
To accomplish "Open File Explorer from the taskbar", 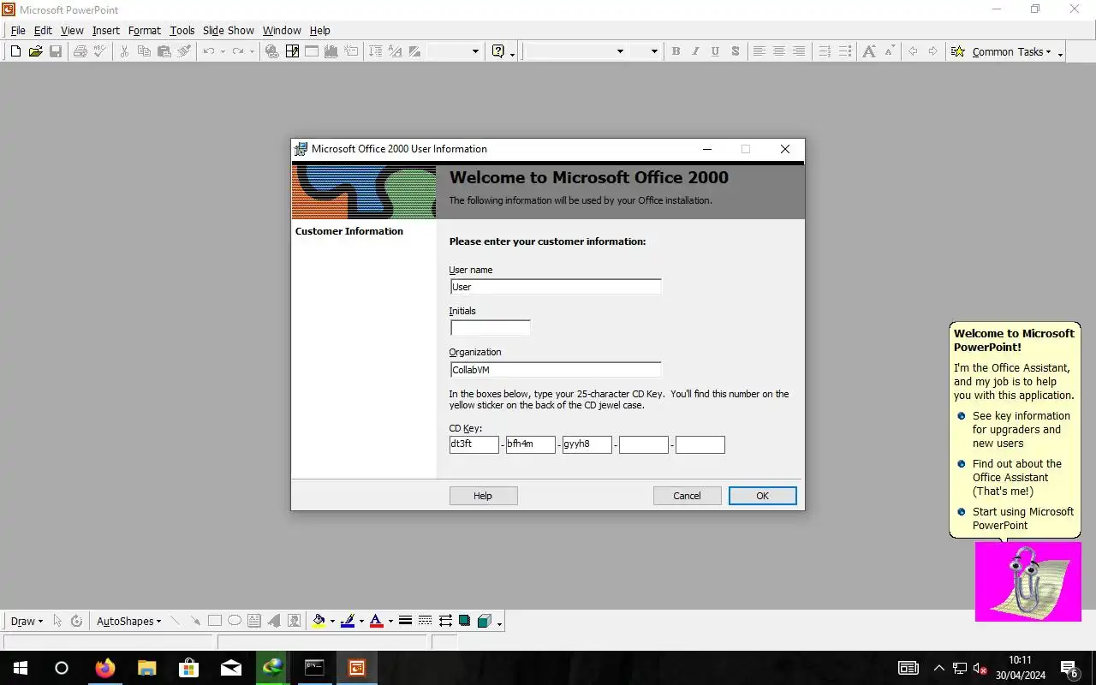I will (147, 668).
